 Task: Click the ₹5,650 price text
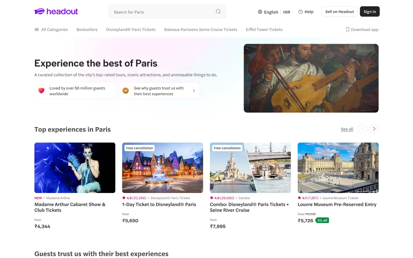pos(130,221)
